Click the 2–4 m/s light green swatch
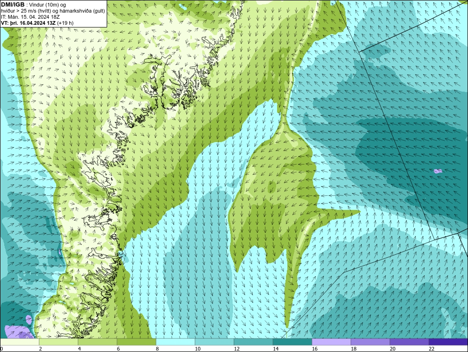This screenshot has height=352, width=468. [58, 342]
